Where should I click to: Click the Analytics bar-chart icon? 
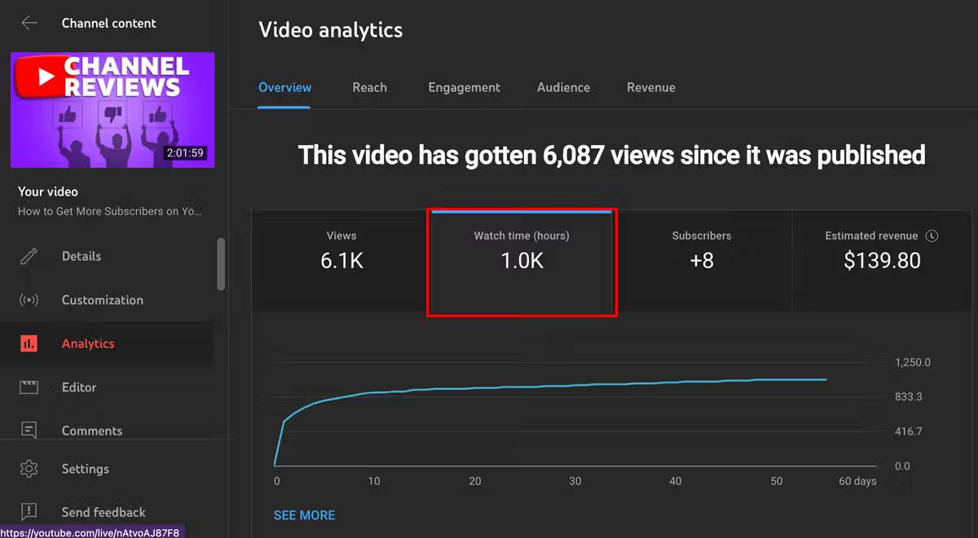29,343
